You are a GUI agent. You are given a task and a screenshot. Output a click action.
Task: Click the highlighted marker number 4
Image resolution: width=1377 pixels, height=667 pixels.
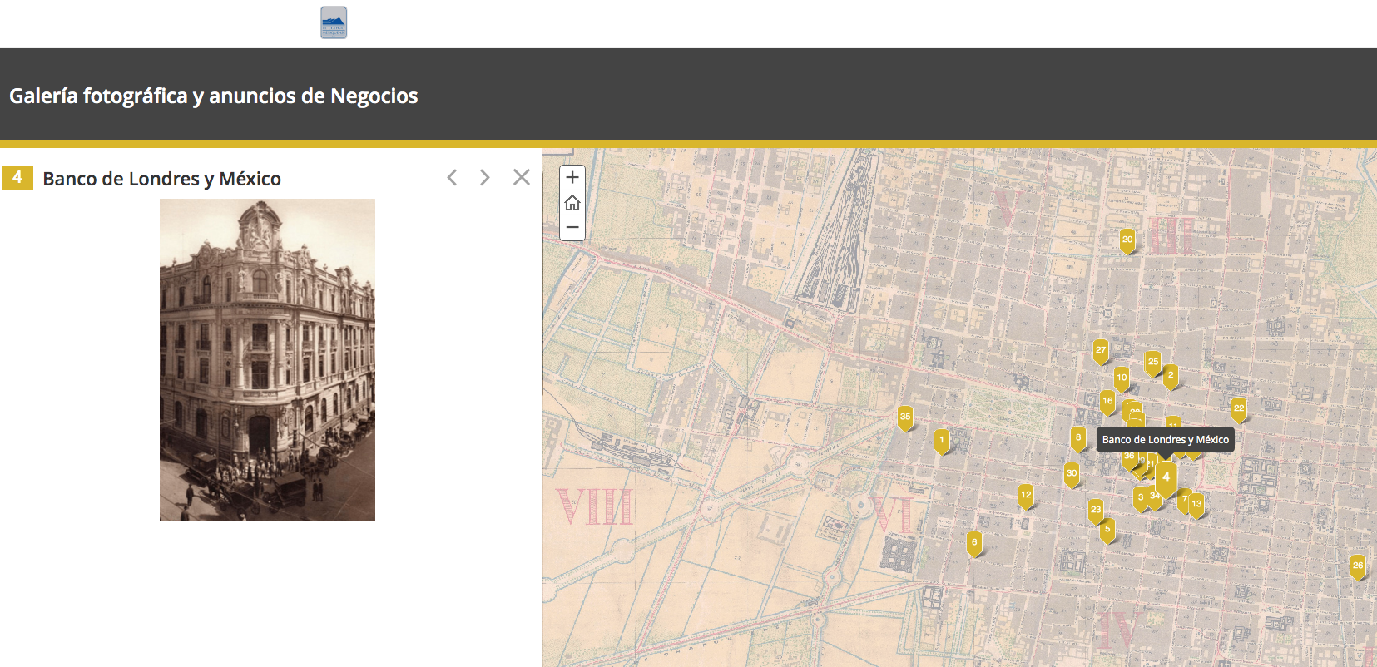1166,478
